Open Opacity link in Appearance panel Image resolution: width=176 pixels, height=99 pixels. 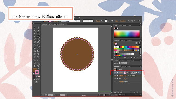[122, 82]
